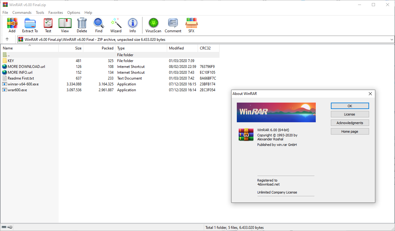
Task: Click OK in About WinRAR dialog
Action: [x=350, y=106]
